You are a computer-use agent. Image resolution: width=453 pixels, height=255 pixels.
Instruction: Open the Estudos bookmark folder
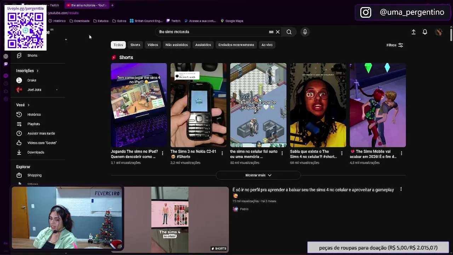pos(101,21)
